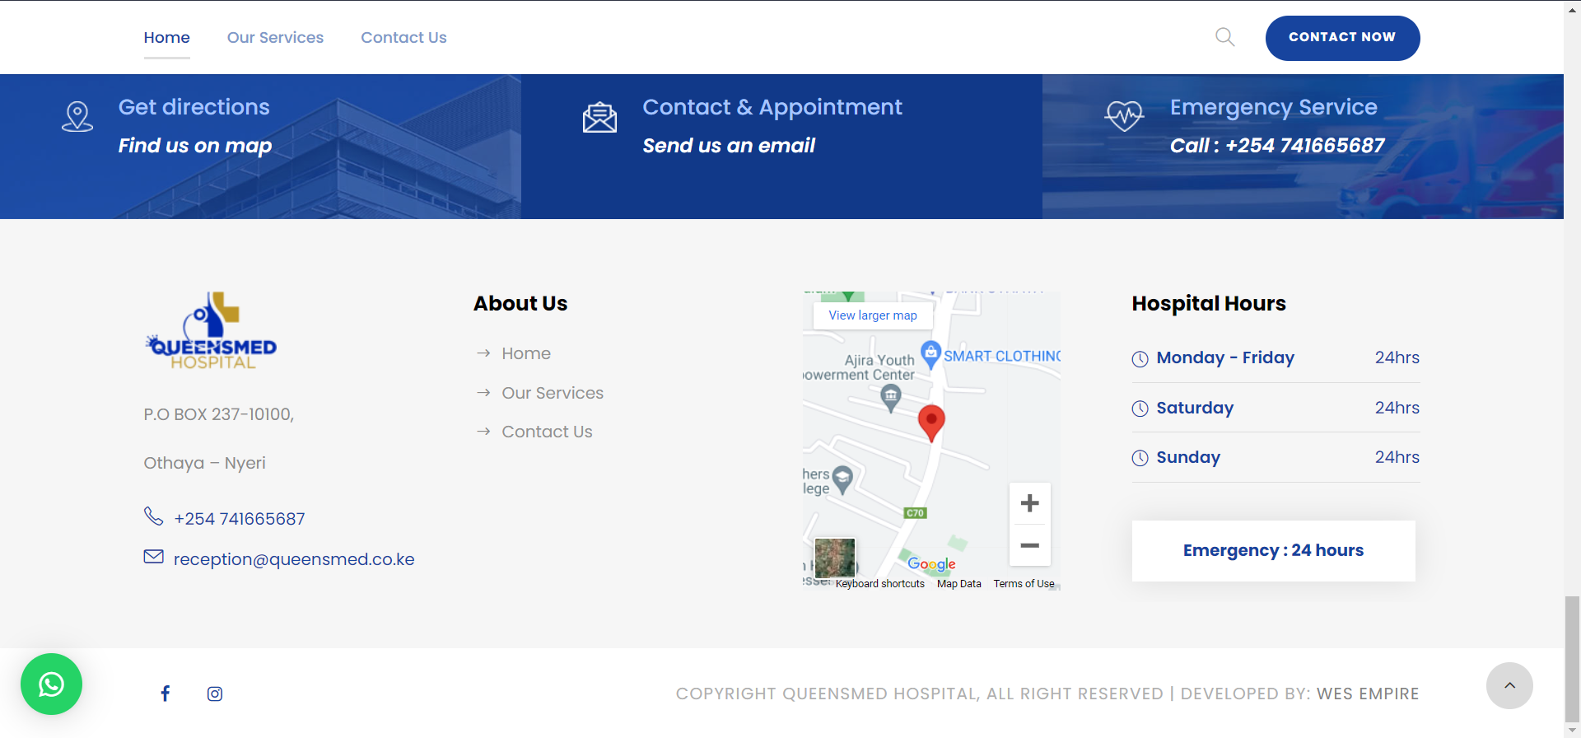
Task: Click the search magnifier icon in header
Action: click(1224, 37)
